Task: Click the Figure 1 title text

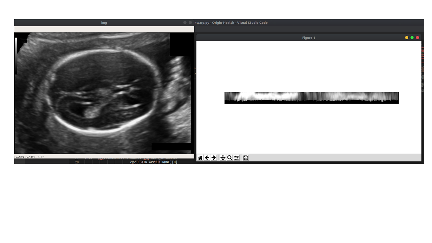Action: coord(309,38)
